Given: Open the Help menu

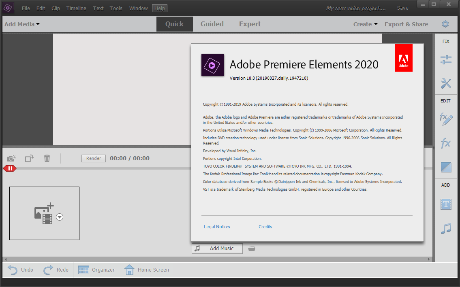Looking at the screenshot, I should [160, 8].
